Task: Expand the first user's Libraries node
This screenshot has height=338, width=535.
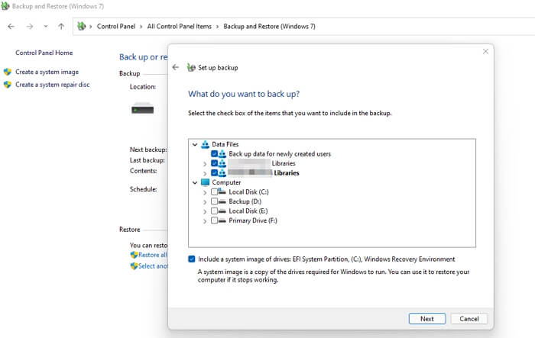Action: [x=205, y=164]
